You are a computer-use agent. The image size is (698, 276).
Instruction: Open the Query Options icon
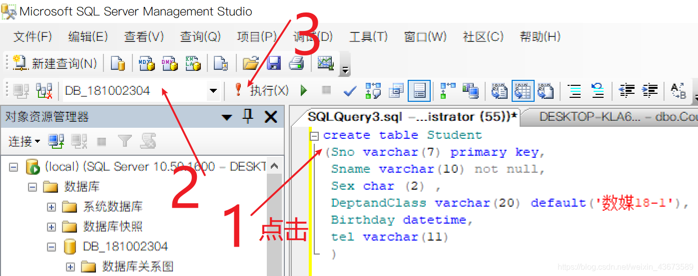396,91
